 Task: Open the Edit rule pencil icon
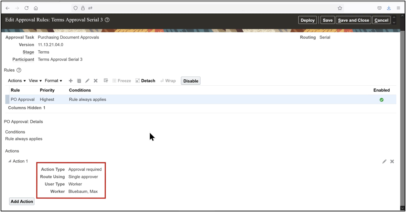pos(87,80)
